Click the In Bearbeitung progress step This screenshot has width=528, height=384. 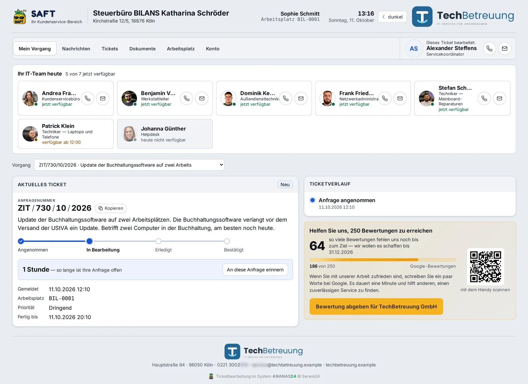click(x=89, y=241)
